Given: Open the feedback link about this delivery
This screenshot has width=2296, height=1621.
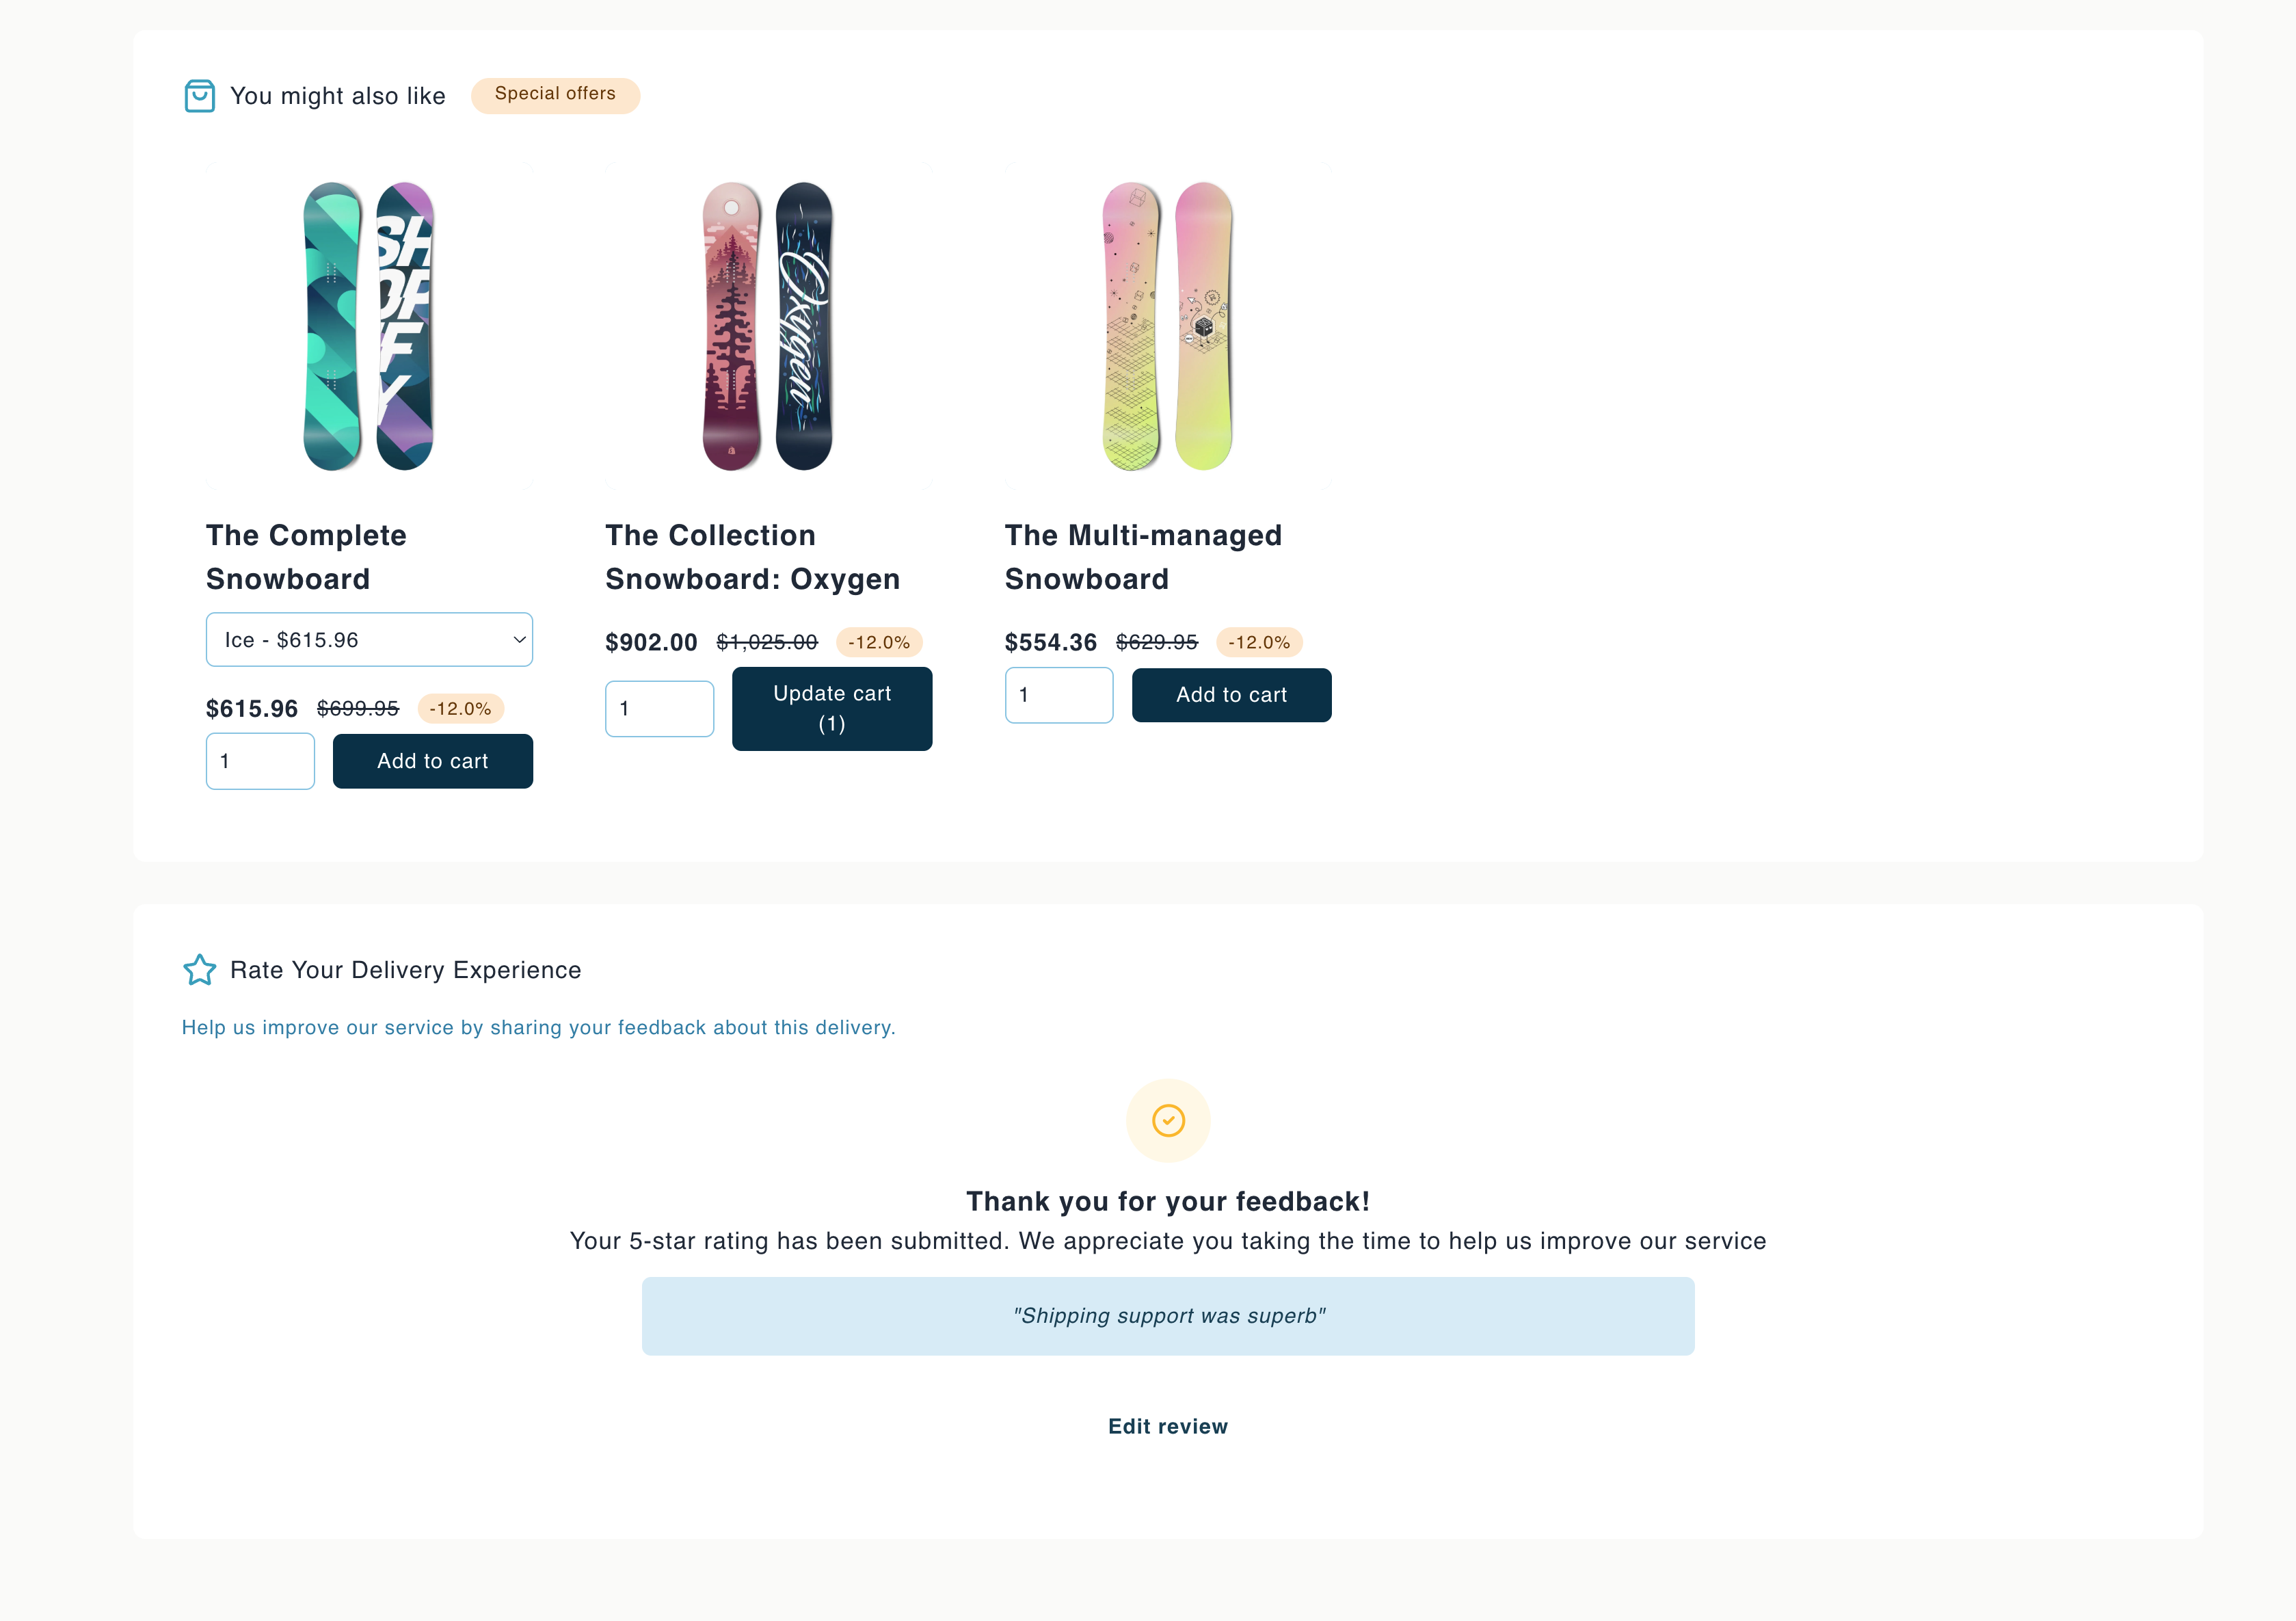Looking at the screenshot, I should 539,1027.
